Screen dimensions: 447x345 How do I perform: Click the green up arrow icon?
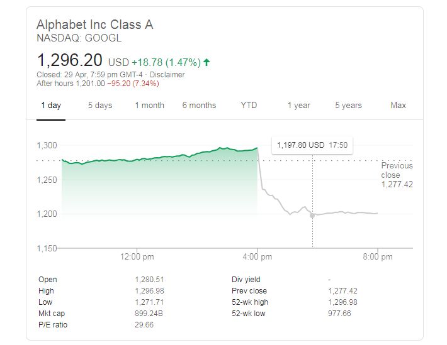(207, 62)
